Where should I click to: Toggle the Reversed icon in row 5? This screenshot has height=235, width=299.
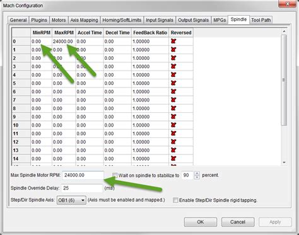click(x=173, y=83)
